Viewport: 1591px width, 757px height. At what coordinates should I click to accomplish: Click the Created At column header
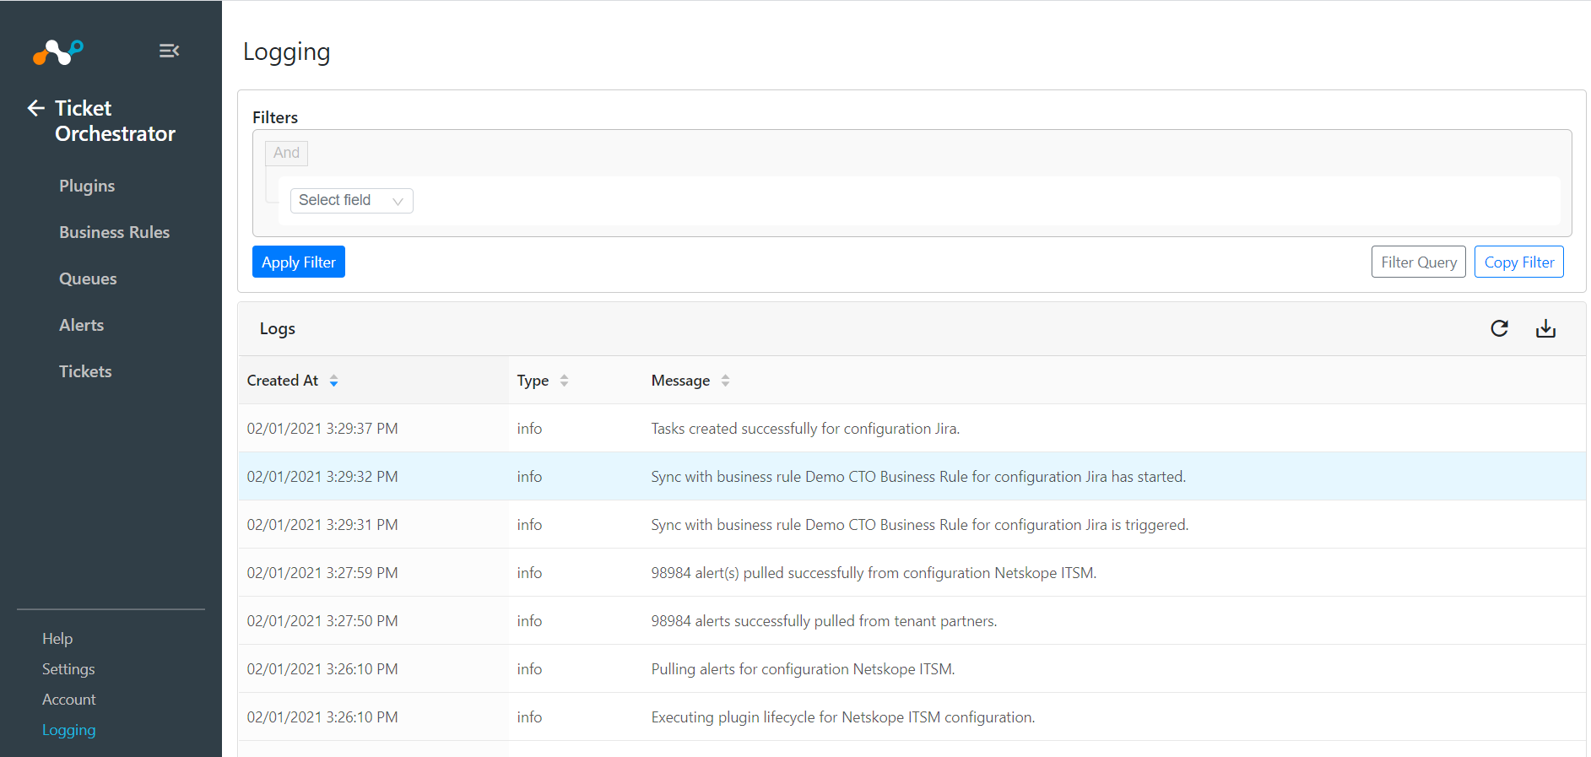[x=282, y=381]
